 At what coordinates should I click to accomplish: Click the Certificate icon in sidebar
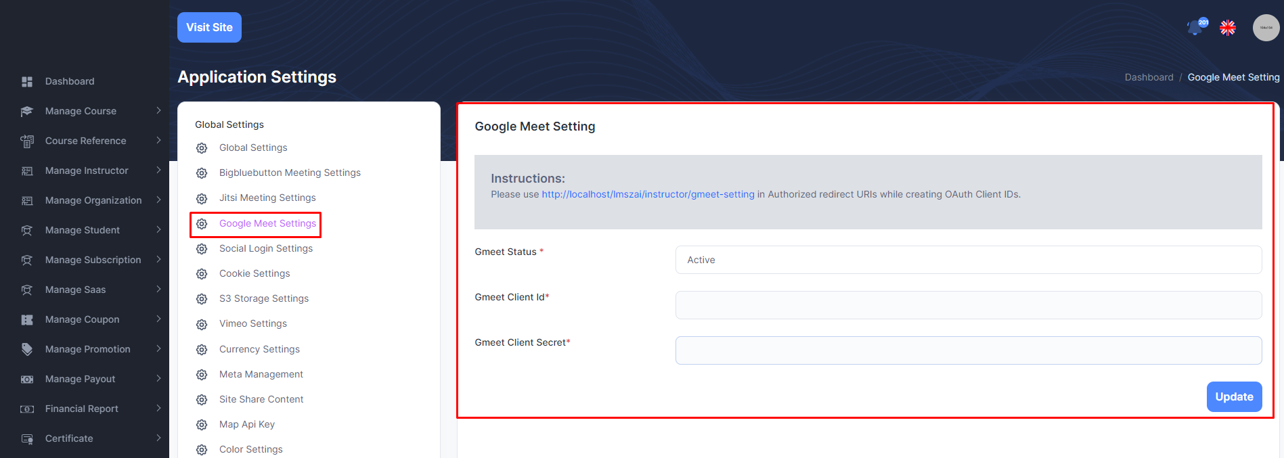[27, 438]
